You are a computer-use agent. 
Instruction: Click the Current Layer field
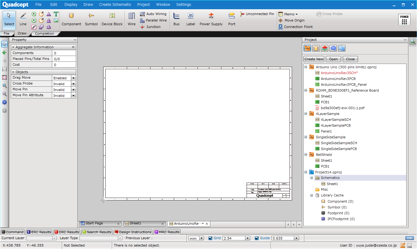(41, 238)
